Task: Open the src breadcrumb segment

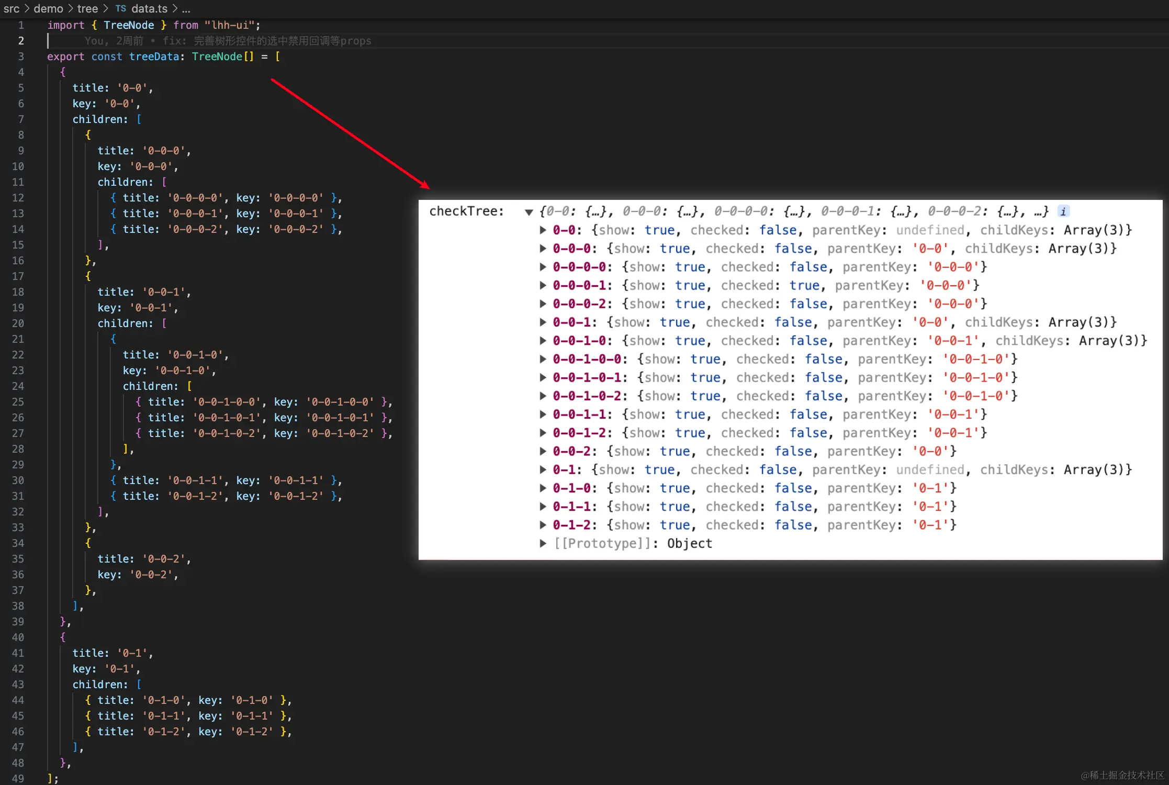Action: click(x=11, y=8)
